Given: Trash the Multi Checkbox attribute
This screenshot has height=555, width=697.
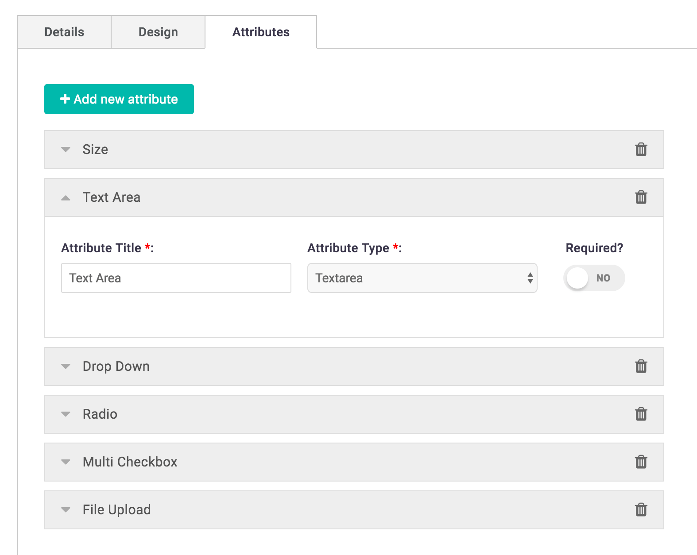Looking at the screenshot, I should tap(641, 462).
